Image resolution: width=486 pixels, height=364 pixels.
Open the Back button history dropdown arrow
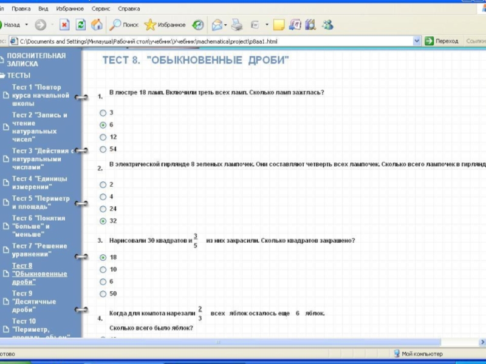[26, 25]
